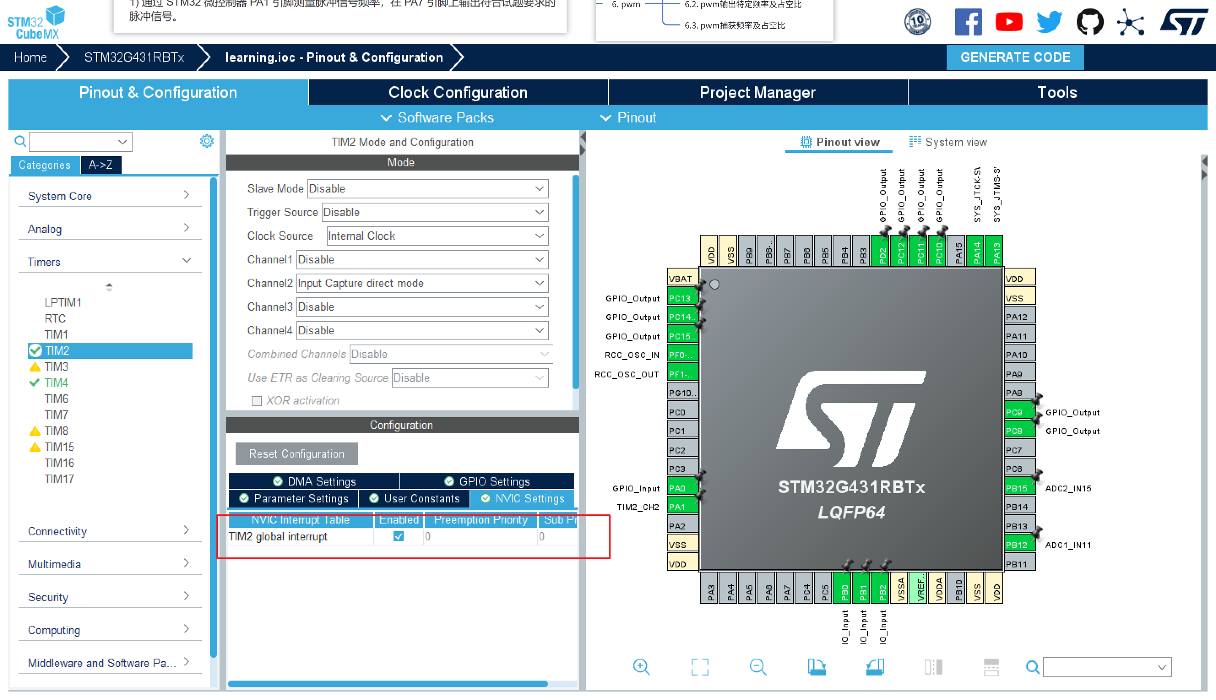The image size is (1216, 700).
Task: Open the Channel1 dropdown
Action: (x=422, y=260)
